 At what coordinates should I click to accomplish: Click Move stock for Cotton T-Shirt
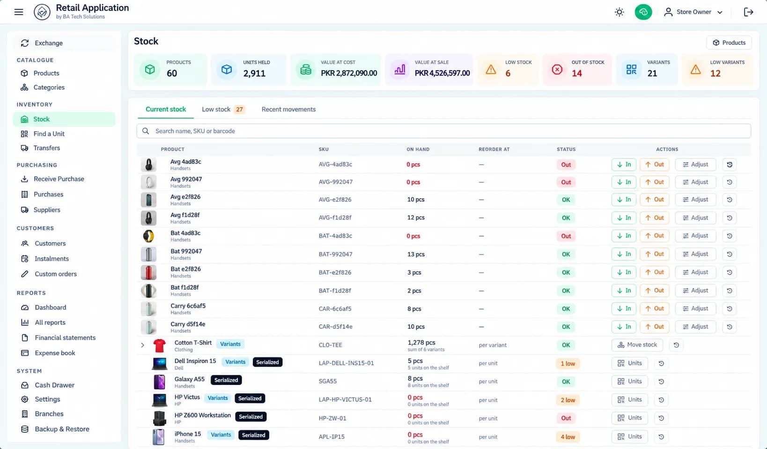(x=637, y=345)
